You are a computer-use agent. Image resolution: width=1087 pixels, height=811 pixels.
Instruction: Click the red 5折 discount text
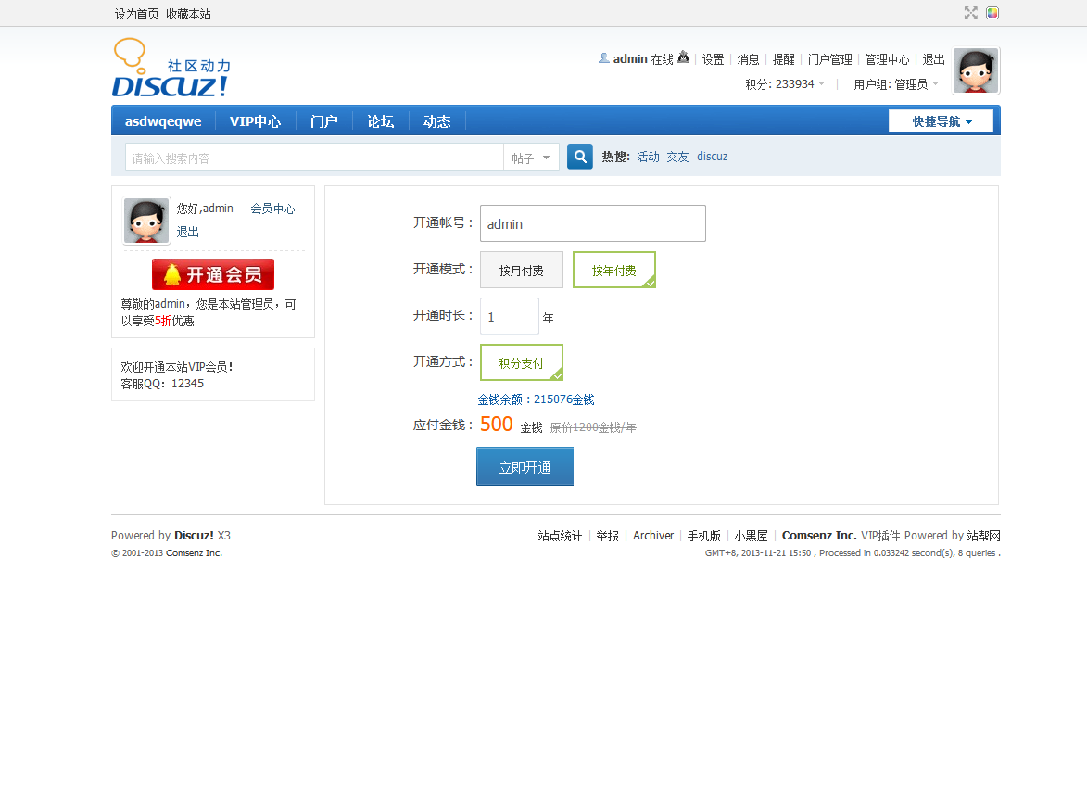click(163, 321)
